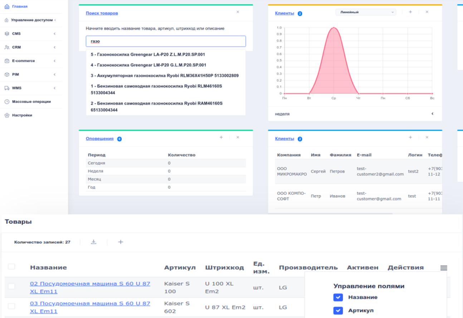Viewport: 463px width, 318px height.
Task: Open the Товары column management hamburger menu
Action: [x=444, y=268]
